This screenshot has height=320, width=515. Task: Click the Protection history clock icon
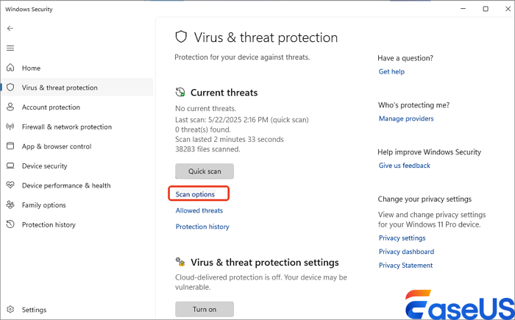point(10,224)
